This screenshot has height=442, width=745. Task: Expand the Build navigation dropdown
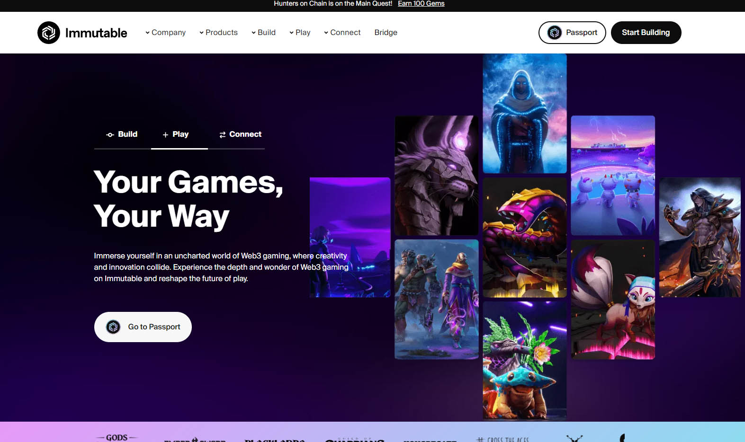tap(263, 33)
